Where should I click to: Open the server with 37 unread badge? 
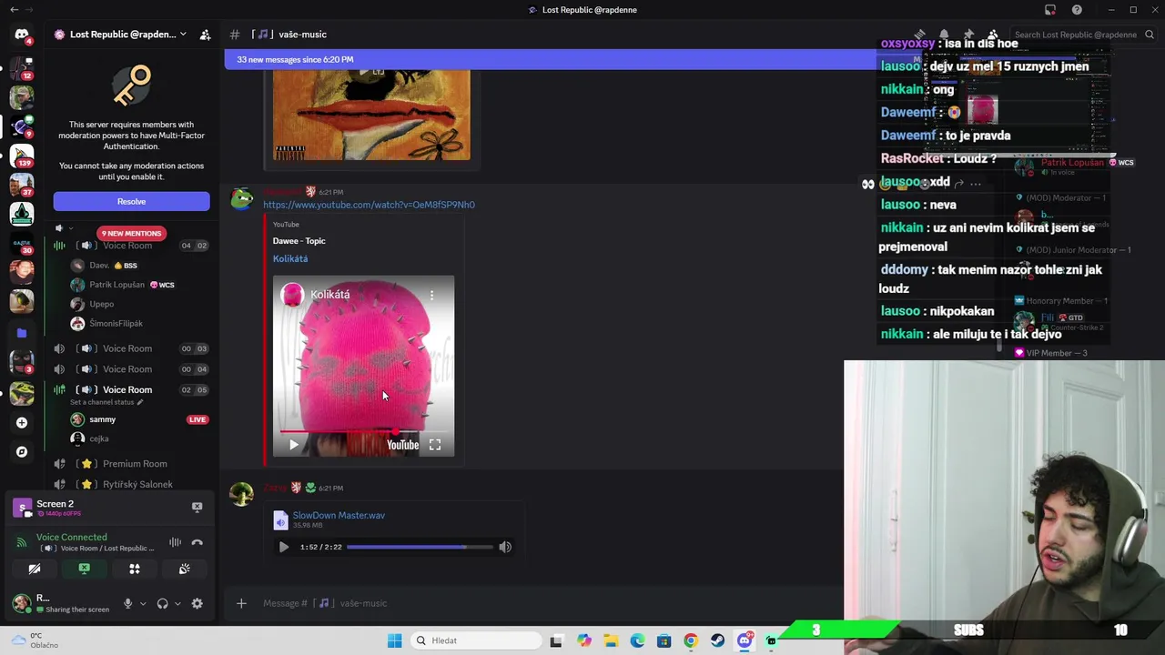pos(22,185)
